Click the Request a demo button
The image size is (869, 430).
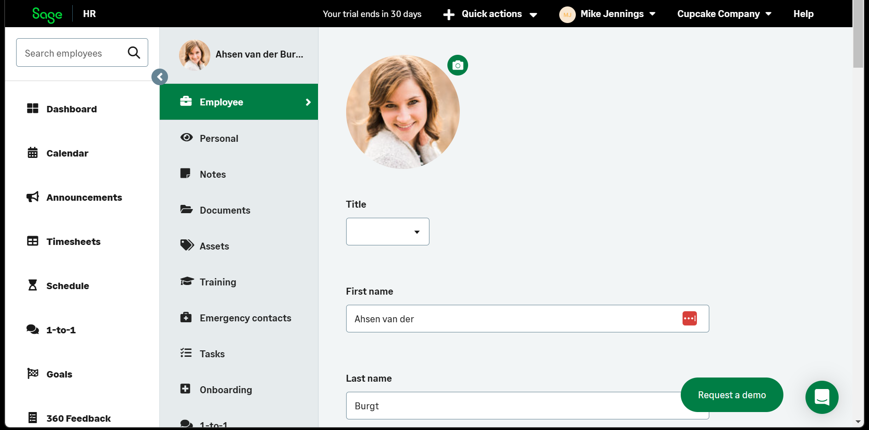732,395
